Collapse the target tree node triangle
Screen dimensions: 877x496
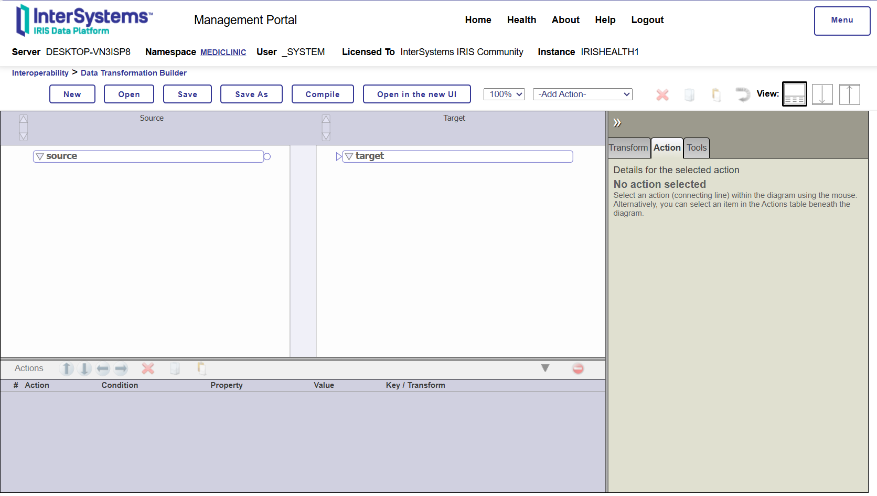(x=349, y=156)
